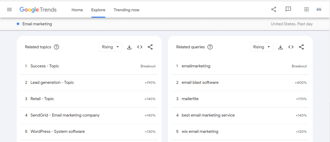Get embed code for Related queries
Viewport: 330px width, 142px height.
click(x=291, y=47)
